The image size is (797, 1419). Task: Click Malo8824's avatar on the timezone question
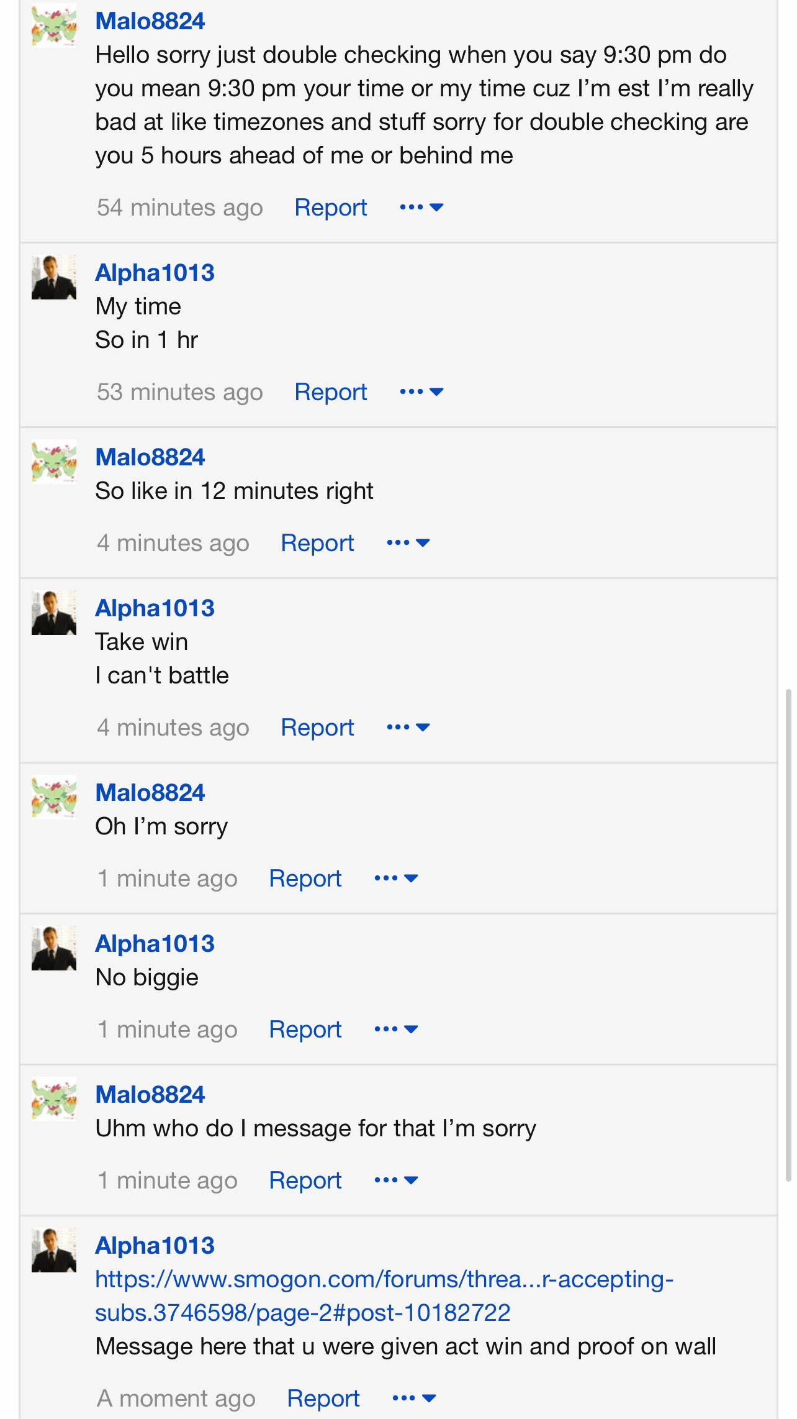click(x=54, y=25)
